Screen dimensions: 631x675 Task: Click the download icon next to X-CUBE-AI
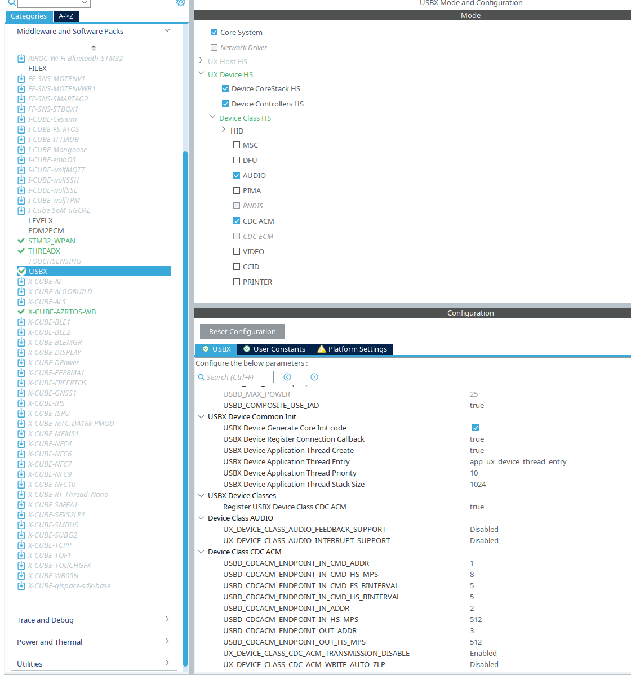click(21, 281)
